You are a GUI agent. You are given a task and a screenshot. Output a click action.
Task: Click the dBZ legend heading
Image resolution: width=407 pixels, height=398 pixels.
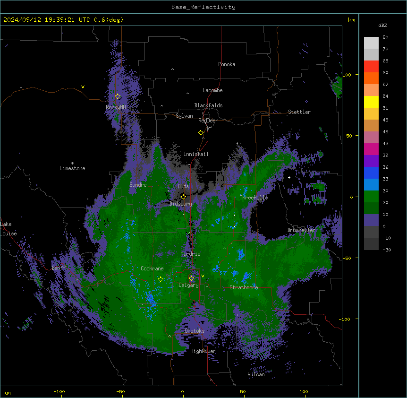(382, 25)
